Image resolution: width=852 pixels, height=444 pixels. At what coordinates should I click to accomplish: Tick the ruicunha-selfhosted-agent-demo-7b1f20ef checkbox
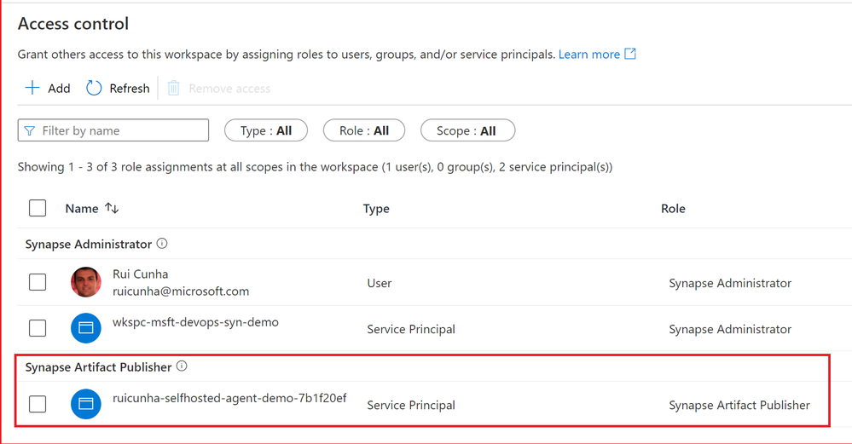coord(38,404)
